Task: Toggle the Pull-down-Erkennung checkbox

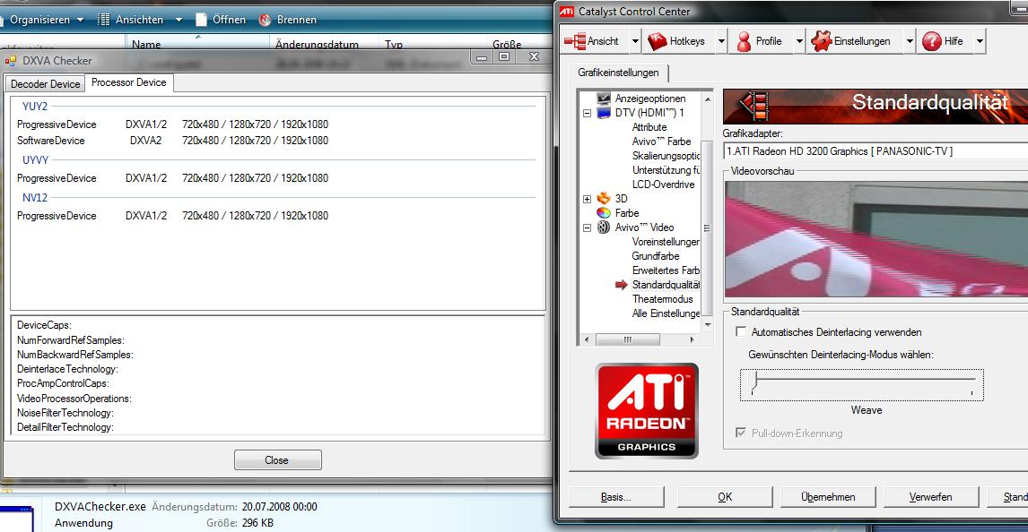Action: click(x=741, y=433)
